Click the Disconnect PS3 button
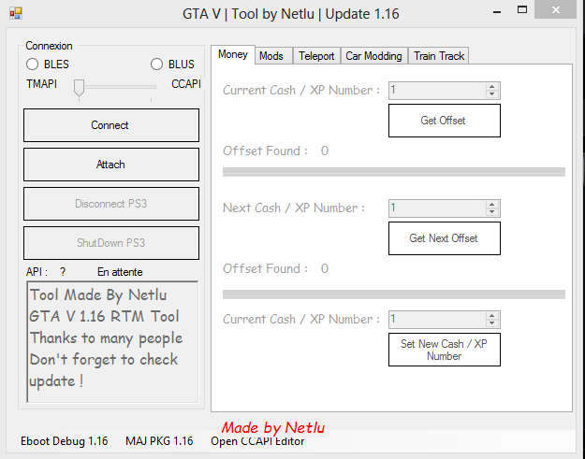Viewport: 585px width, 459px height. (111, 204)
